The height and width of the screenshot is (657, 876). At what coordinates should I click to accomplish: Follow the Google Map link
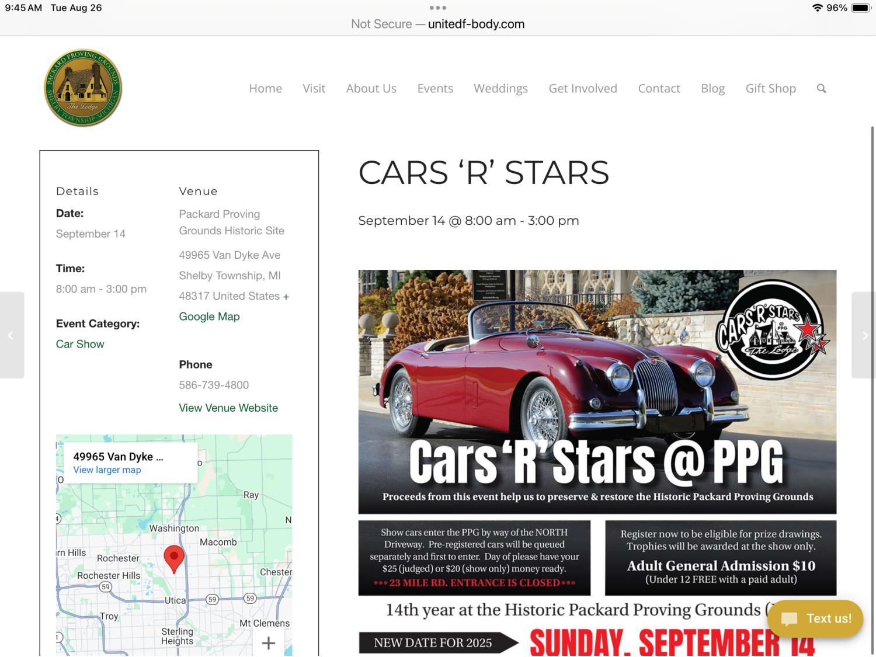(x=209, y=317)
